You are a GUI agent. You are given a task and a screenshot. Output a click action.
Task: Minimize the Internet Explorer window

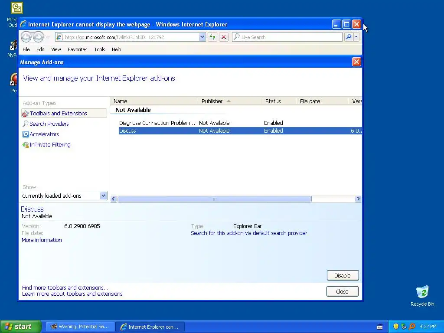click(336, 24)
